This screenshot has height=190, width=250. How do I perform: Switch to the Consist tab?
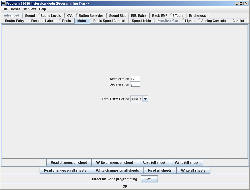[x=238, y=21]
